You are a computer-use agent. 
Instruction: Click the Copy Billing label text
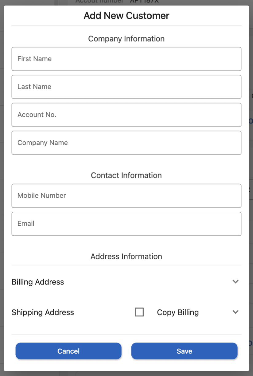(178, 312)
